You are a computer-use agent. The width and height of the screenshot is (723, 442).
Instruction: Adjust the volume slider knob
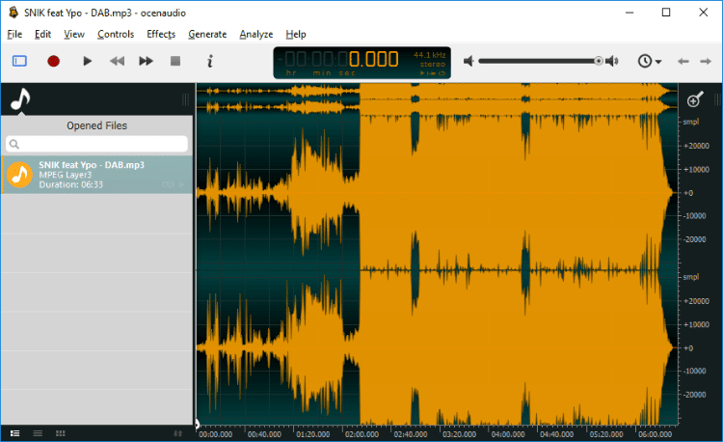[x=598, y=61]
